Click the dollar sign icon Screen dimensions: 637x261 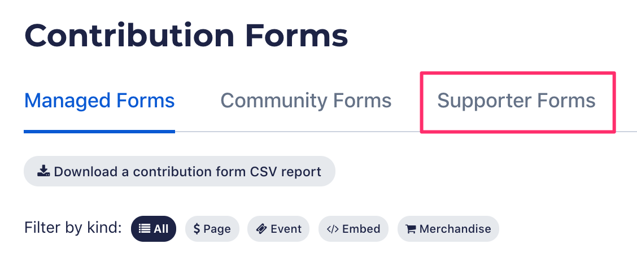(197, 229)
